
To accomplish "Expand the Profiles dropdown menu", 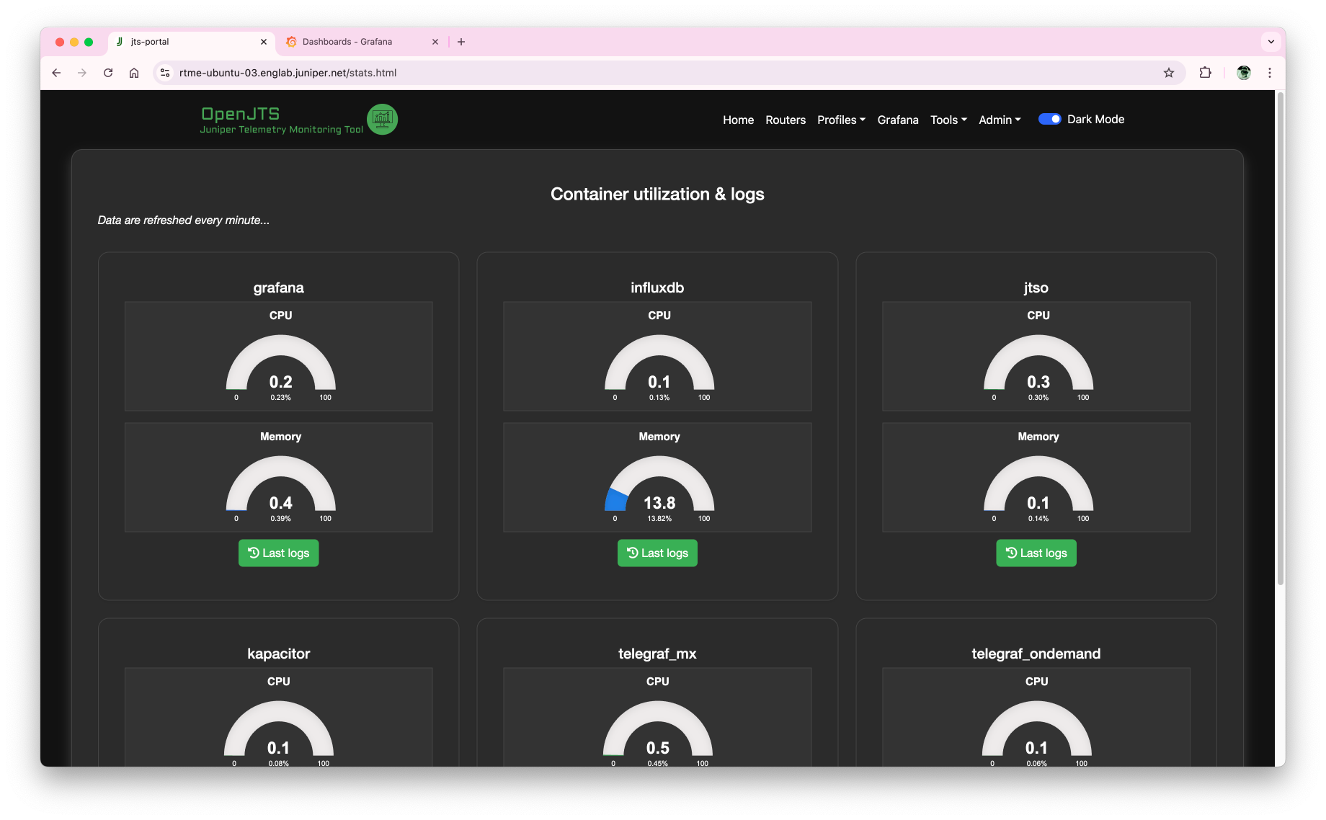I will [841, 120].
